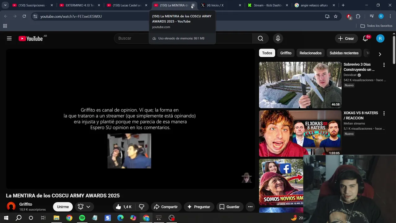396x223 pixels.
Task: Click the Preguntar button
Action: click(199, 207)
